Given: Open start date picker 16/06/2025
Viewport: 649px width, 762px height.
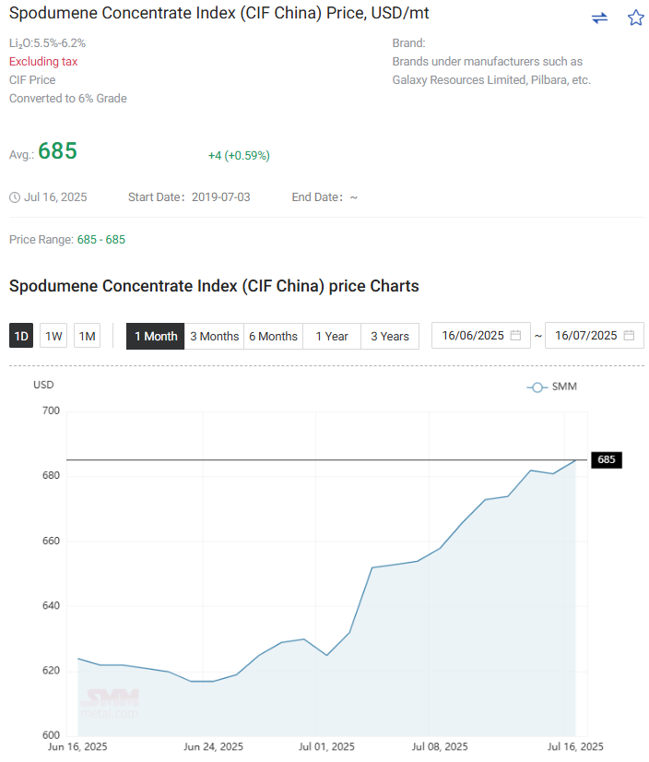Looking at the screenshot, I should [481, 335].
